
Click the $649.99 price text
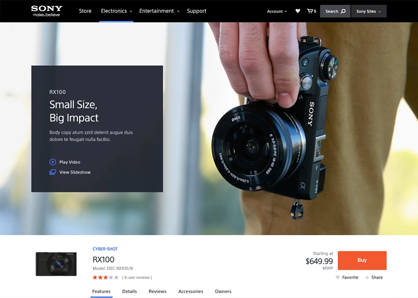click(x=319, y=261)
